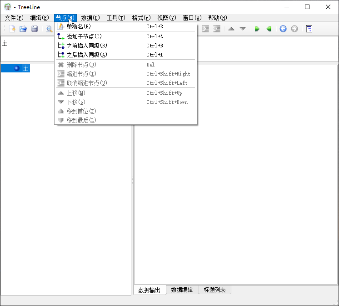Viewport: 339px width, 306px height.
Task: Open the 编辑(E) menu
Action: point(40,18)
